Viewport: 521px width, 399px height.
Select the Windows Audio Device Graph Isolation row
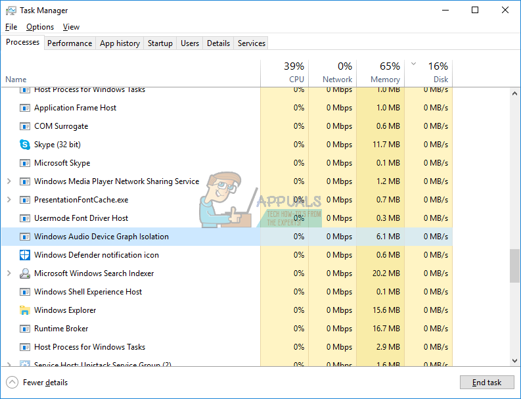227,237
